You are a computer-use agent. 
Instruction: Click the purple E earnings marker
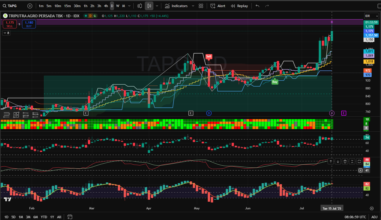coord(344,113)
